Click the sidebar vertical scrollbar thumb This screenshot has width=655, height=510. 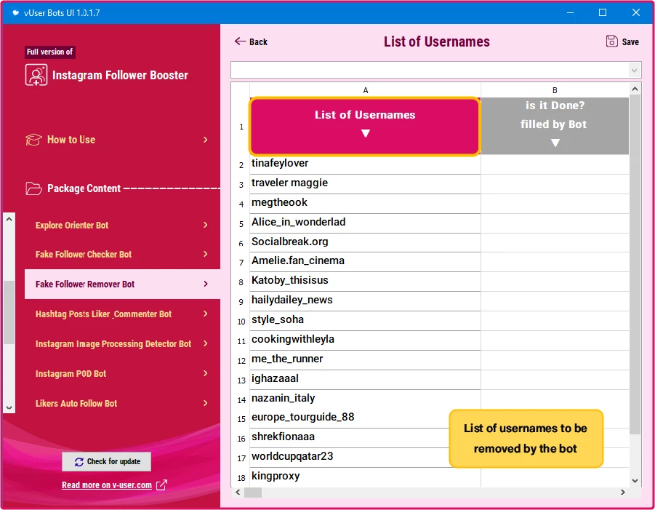point(9,312)
